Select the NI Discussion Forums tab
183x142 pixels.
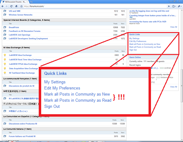(15, 2)
